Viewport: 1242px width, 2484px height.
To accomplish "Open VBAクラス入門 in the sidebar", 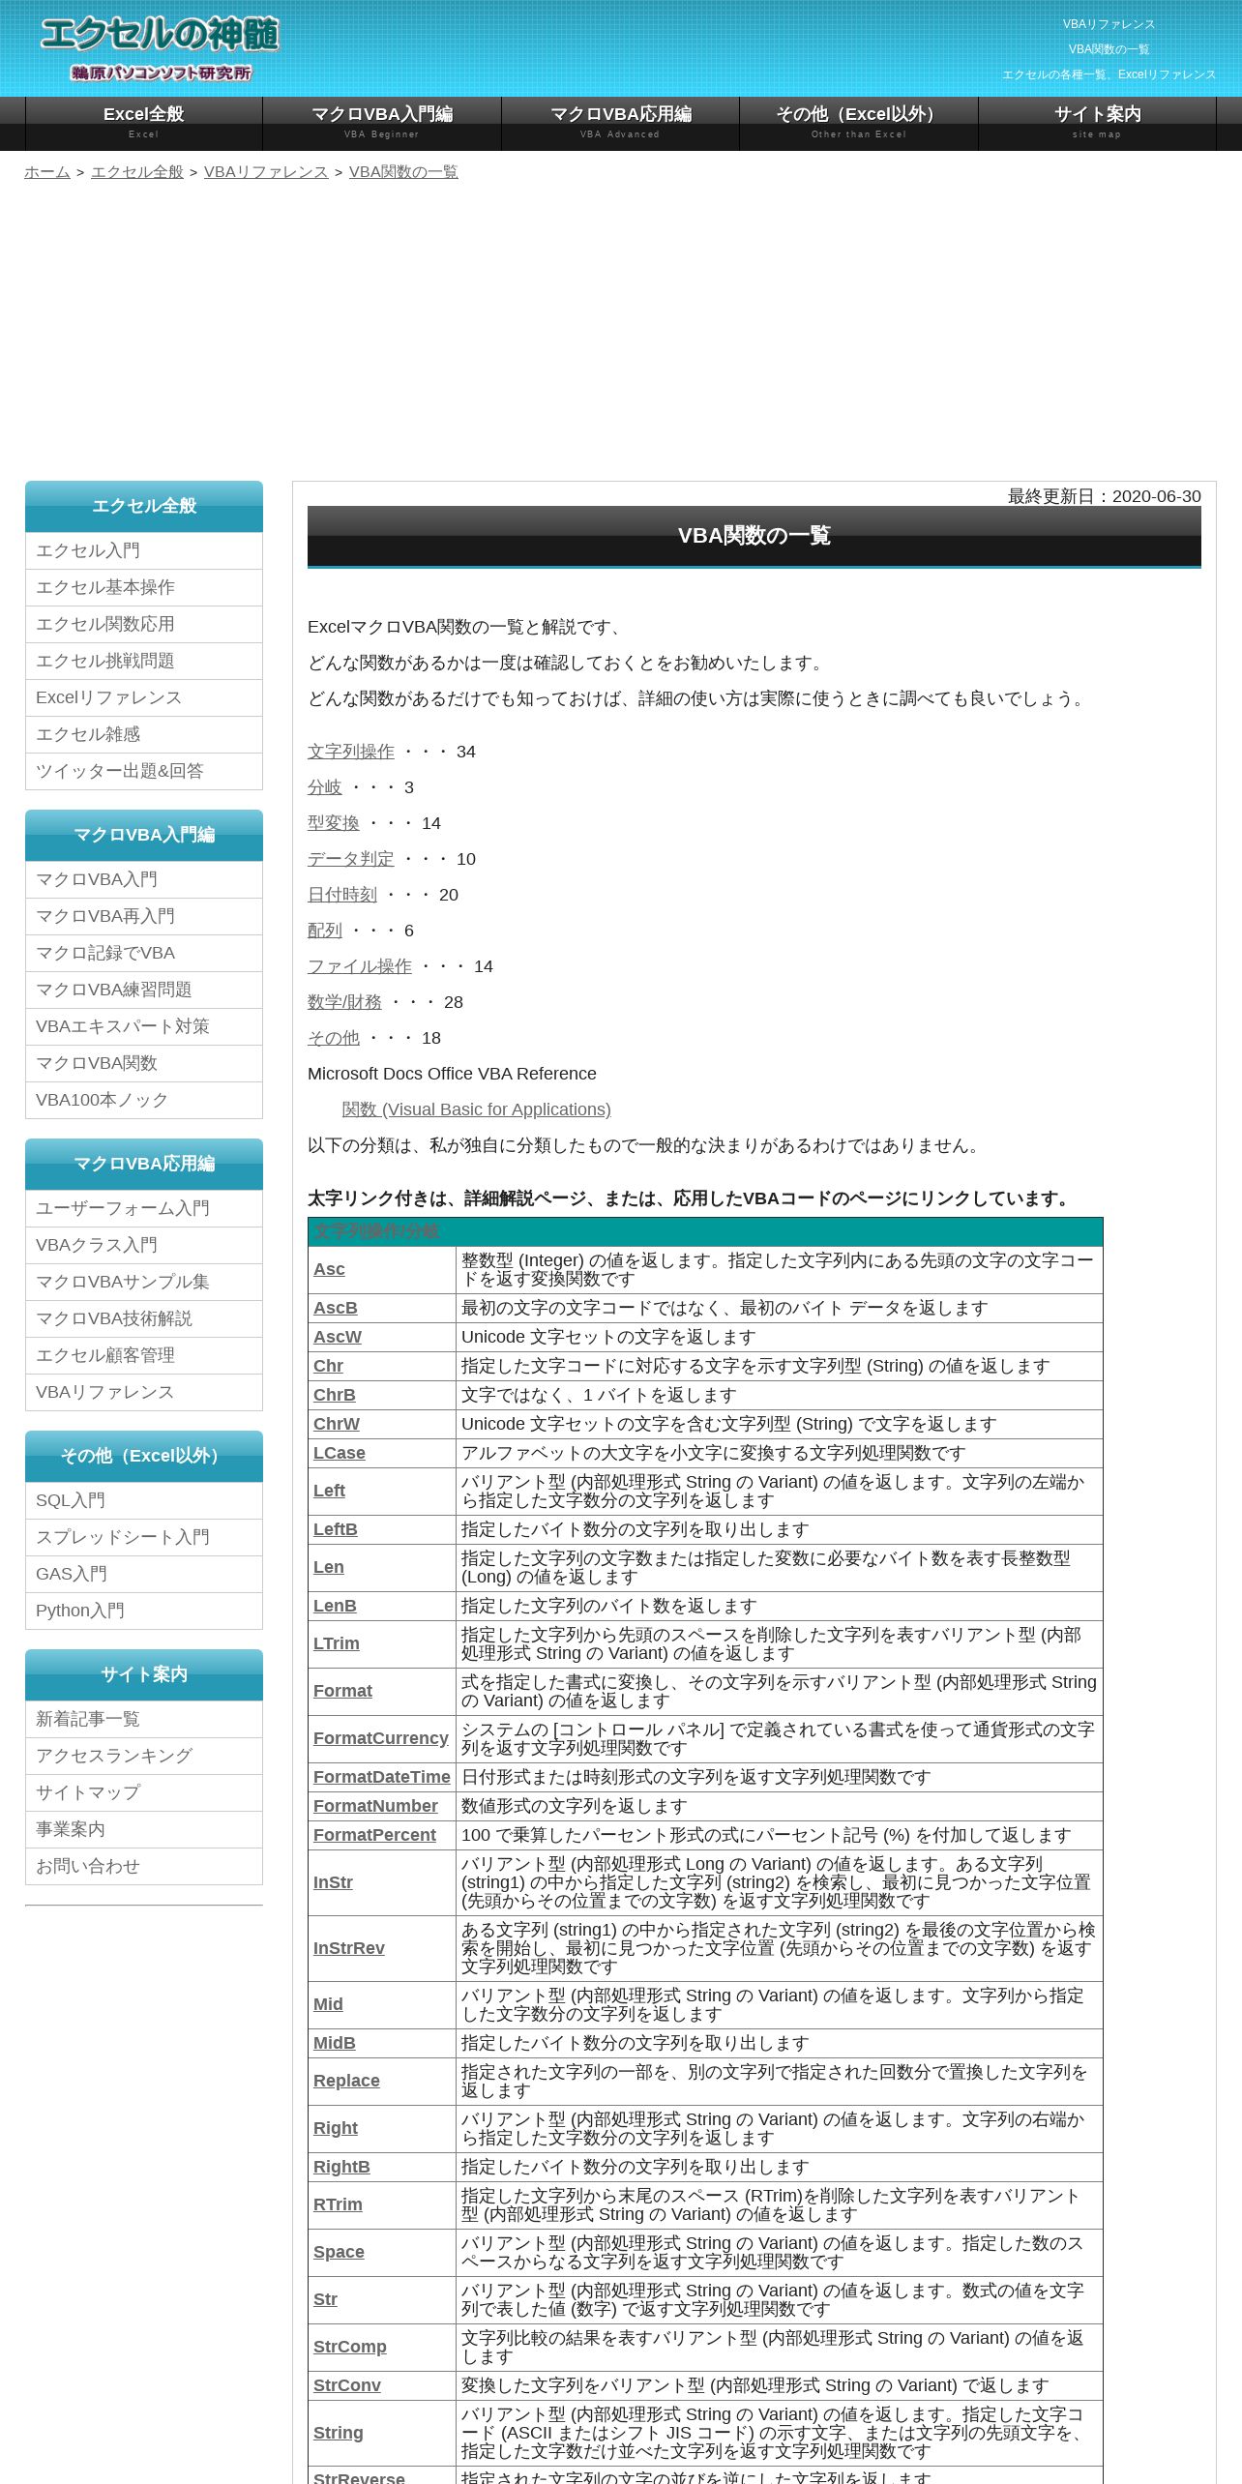I will pyautogui.click(x=144, y=1245).
